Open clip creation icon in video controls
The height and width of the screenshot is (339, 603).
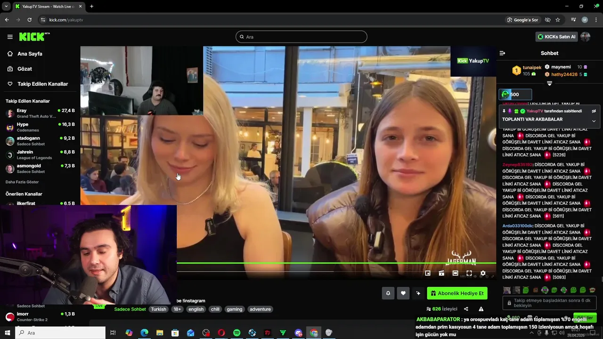pos(441,273)
